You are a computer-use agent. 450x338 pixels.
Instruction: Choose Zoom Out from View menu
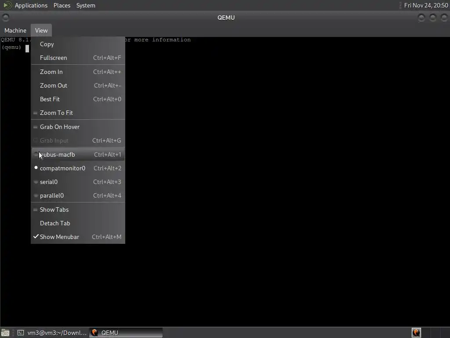(78, 85)
